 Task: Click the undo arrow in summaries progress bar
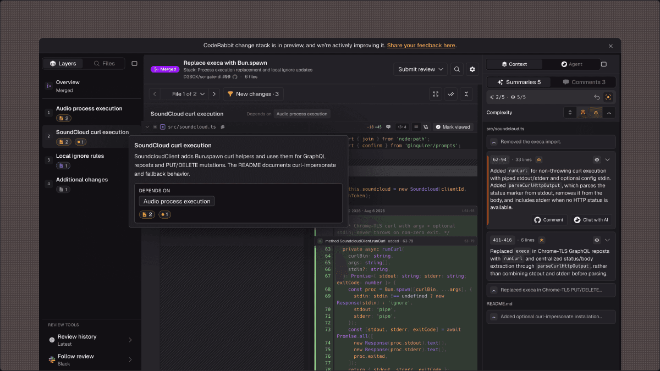[597, 97]
